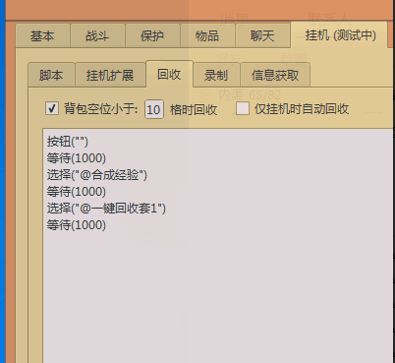Click the script line 按钮("")
Image resolution: width=395 pixels, height=363 pixels.
(68, 142)
